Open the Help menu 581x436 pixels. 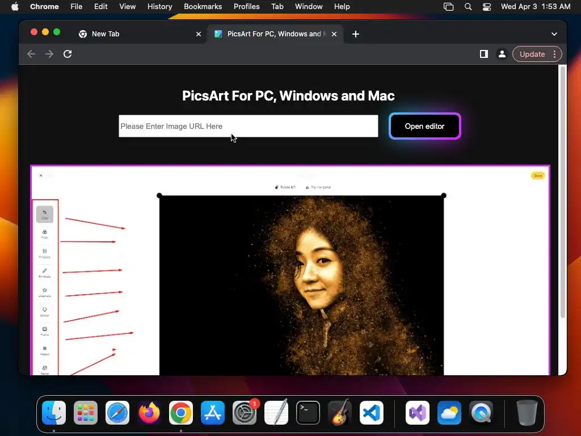342,7
